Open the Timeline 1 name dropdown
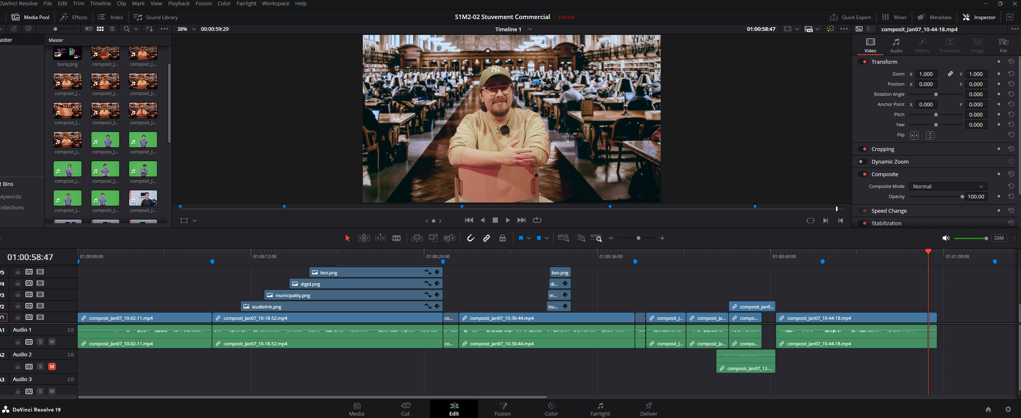Screen dimensions: 1021x418 coord(530,29)
